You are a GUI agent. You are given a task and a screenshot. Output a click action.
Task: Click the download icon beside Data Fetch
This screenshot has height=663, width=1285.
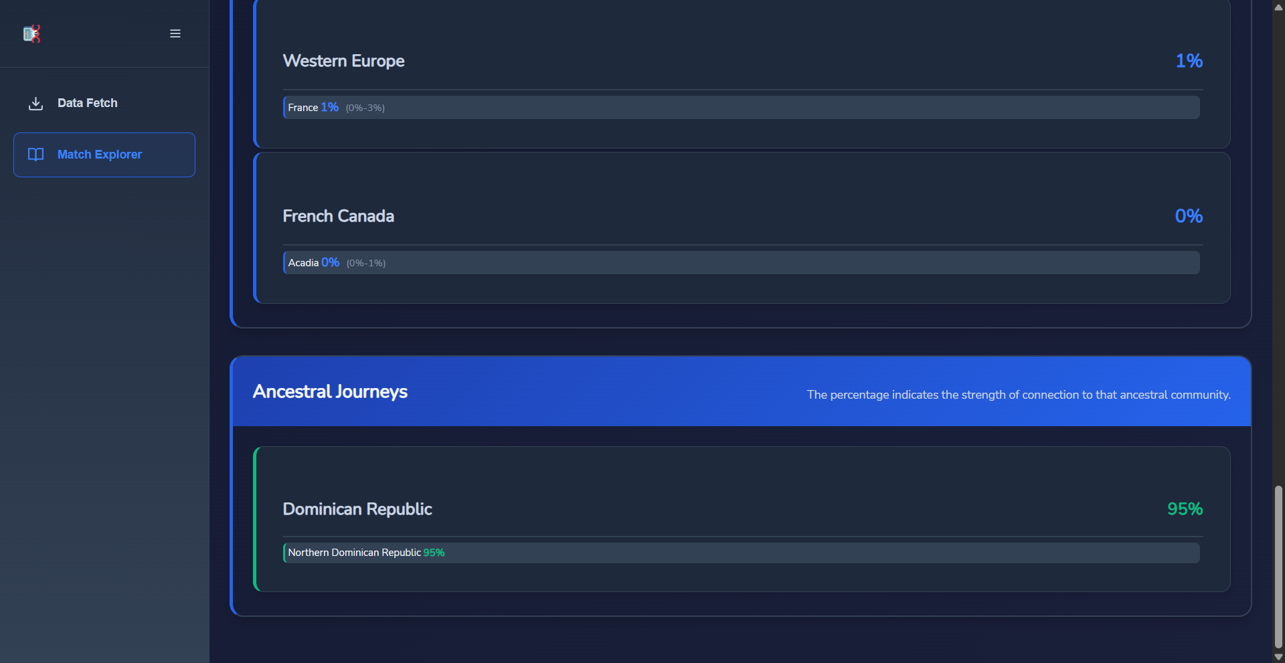(35, 103)
